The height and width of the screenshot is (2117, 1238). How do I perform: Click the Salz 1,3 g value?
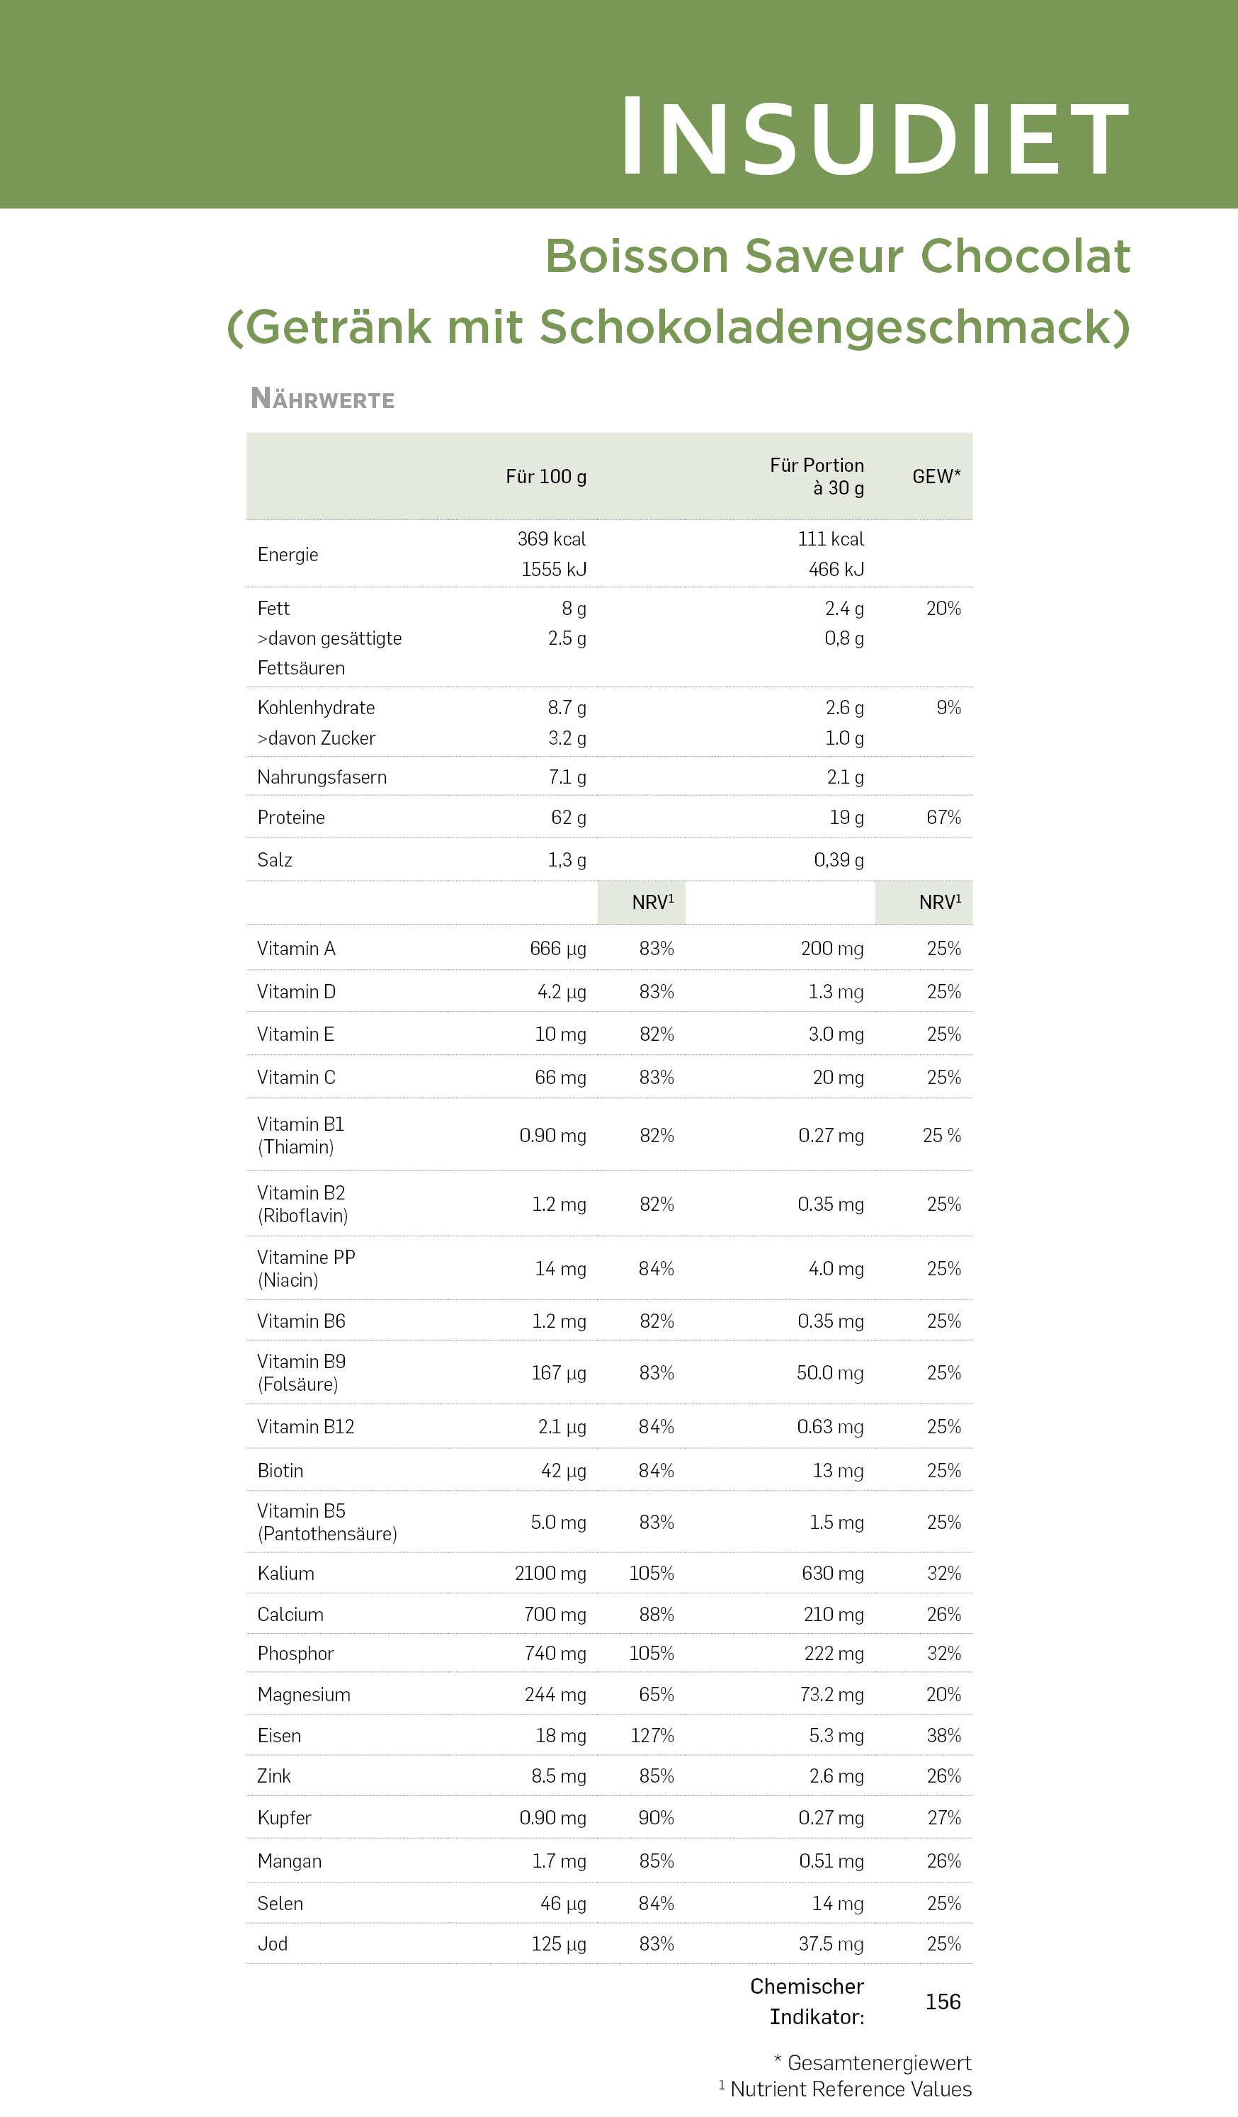pos(567,859)
